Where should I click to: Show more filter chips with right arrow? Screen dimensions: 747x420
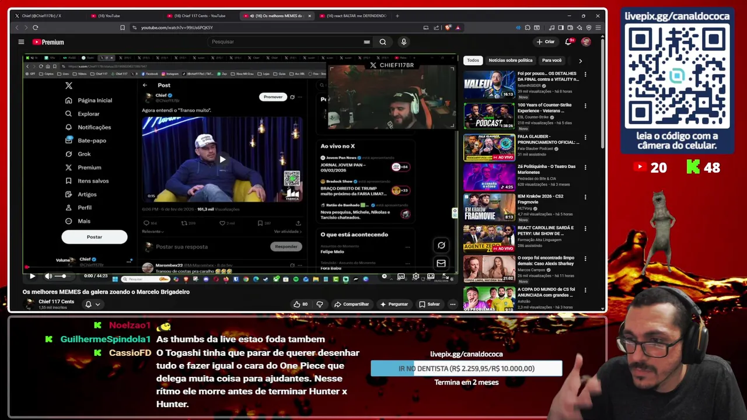click(x=580, y=61)
